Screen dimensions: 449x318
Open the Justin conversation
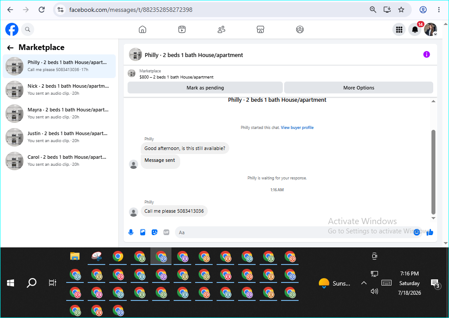(x=59, y=137)
